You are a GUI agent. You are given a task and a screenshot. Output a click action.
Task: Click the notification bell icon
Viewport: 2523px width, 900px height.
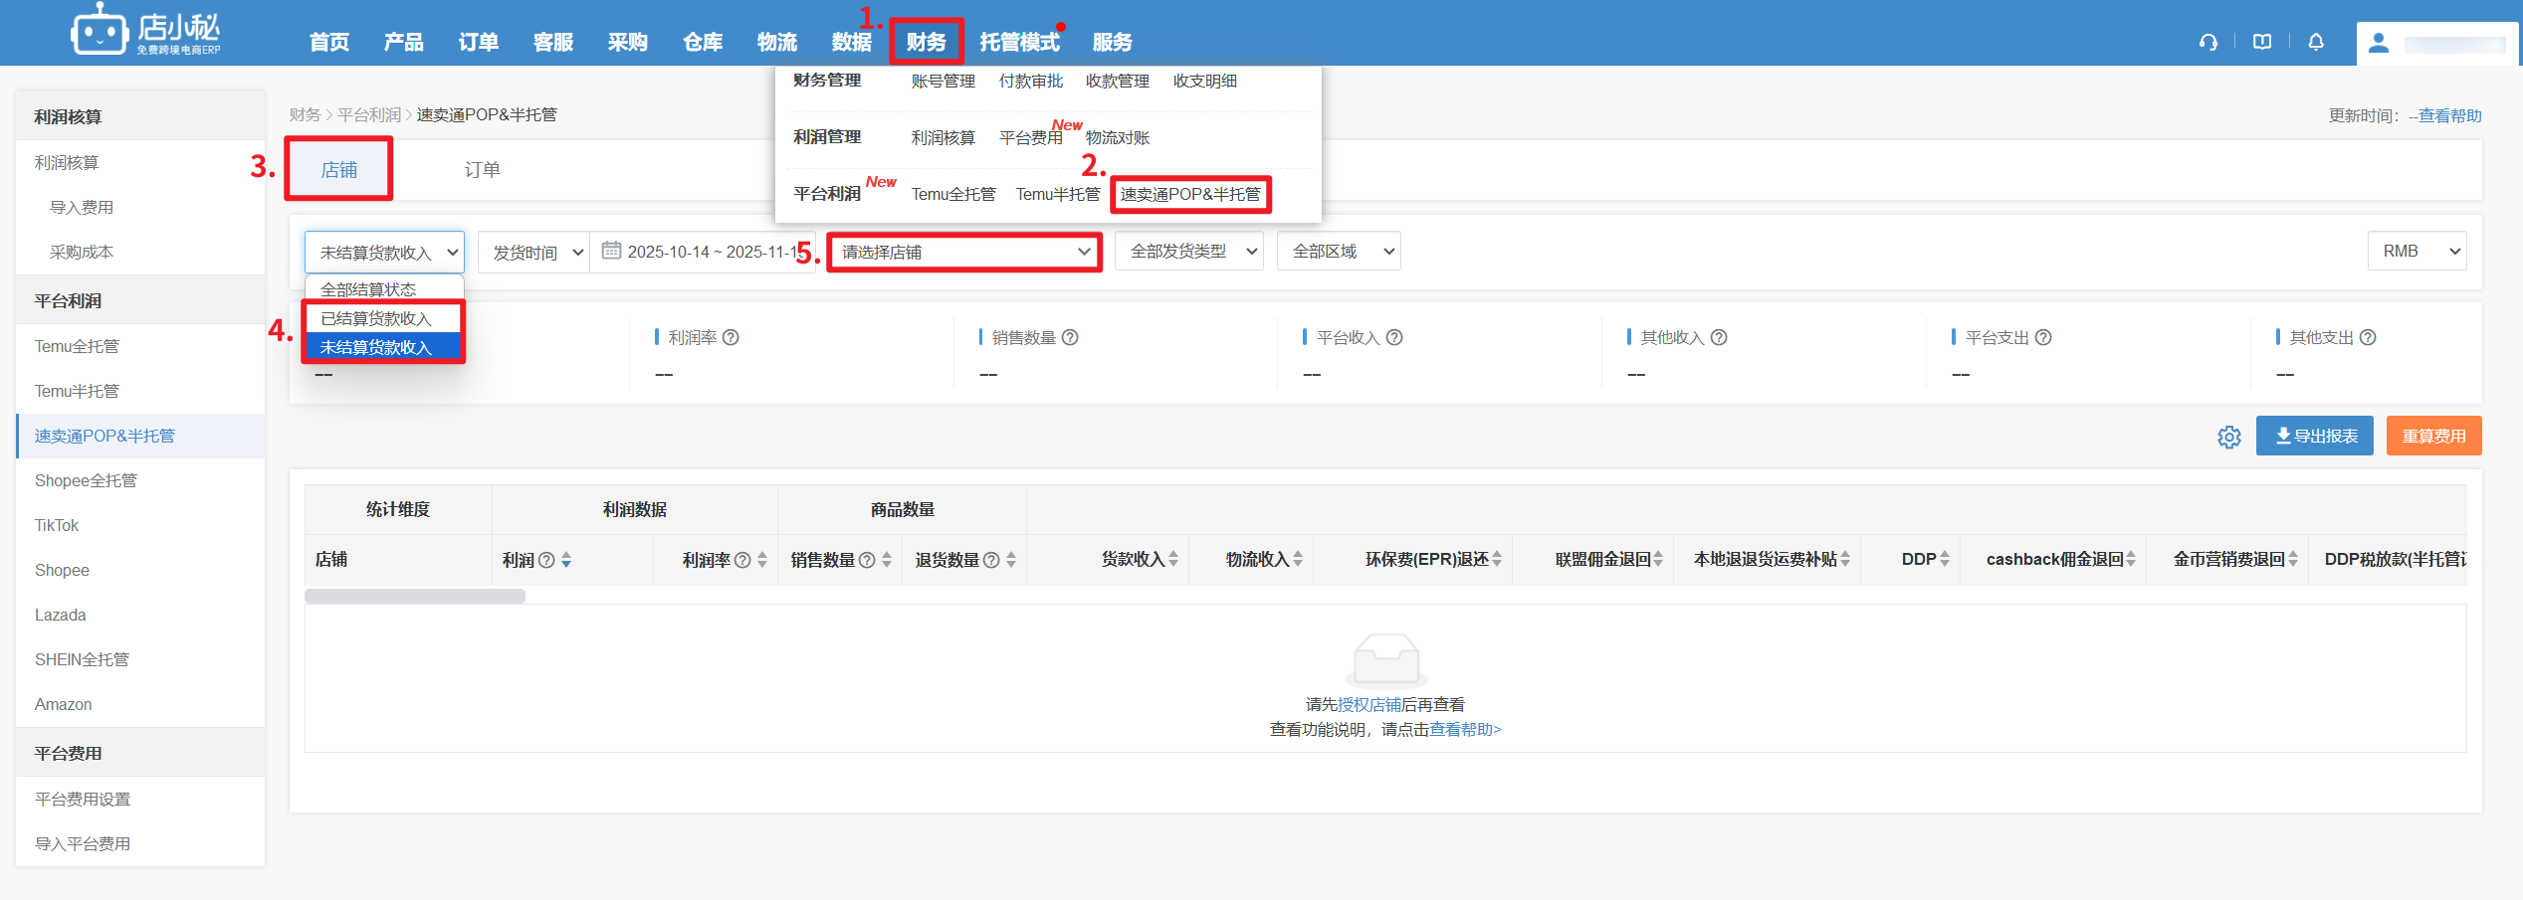[x=2316, y=42]
